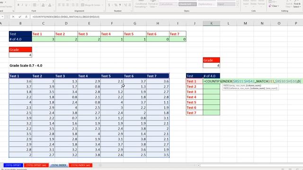Apply Accounting Number Format dollar sign

pos(109,5)
